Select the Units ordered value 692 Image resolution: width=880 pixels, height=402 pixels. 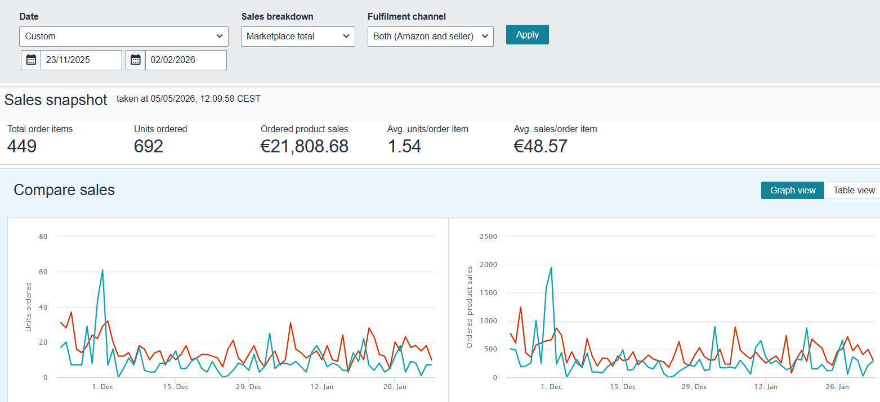pos(149,147)
